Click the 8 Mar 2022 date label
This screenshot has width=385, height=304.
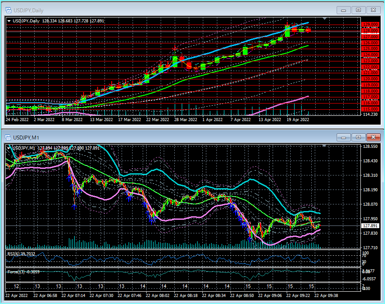pyautogui.click(x=72, y=119)
